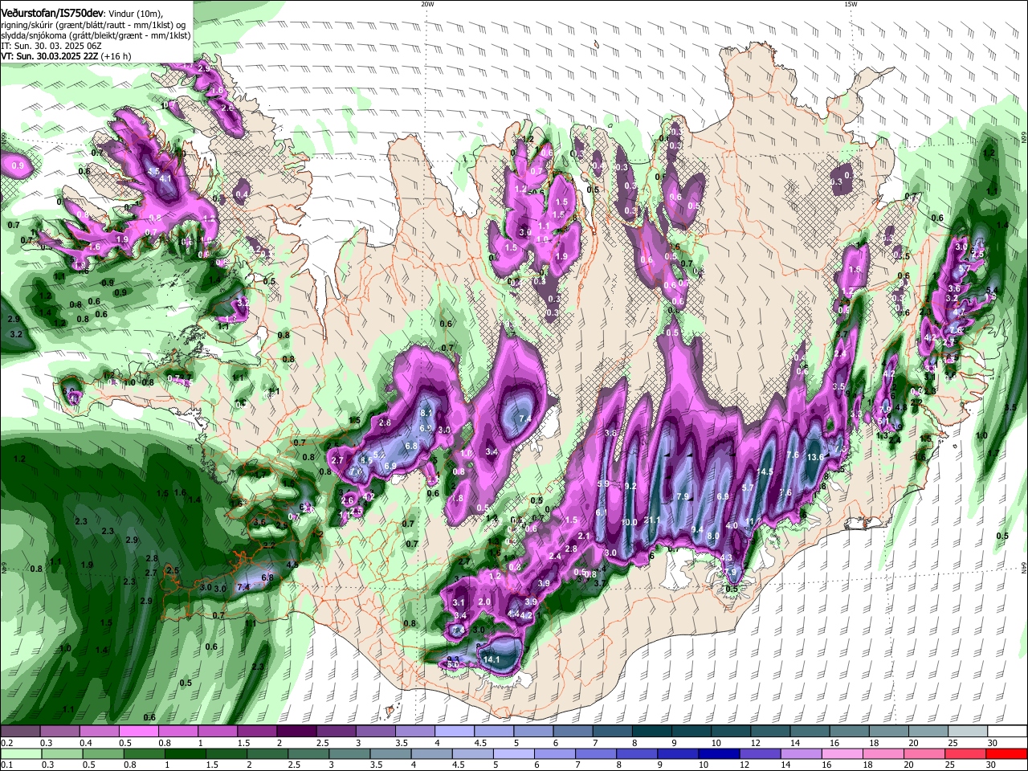The height and width of the screenshot is (771, 1028).
Task: Select the dark navy swatch between 10 and 12 in rain legend
Action: point(717,753)
